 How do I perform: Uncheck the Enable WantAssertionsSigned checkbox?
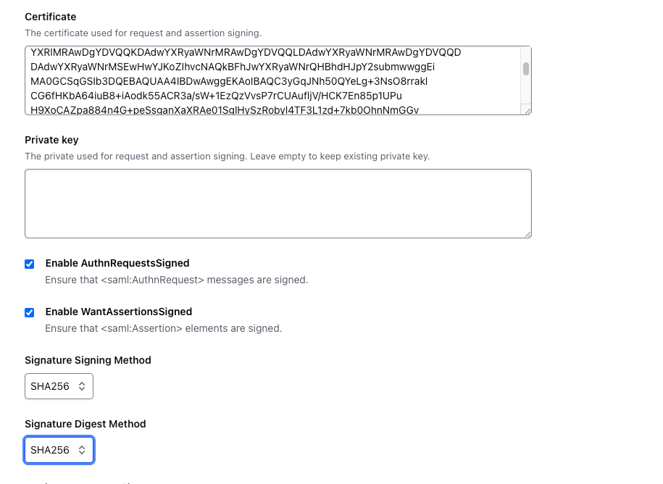30,313
